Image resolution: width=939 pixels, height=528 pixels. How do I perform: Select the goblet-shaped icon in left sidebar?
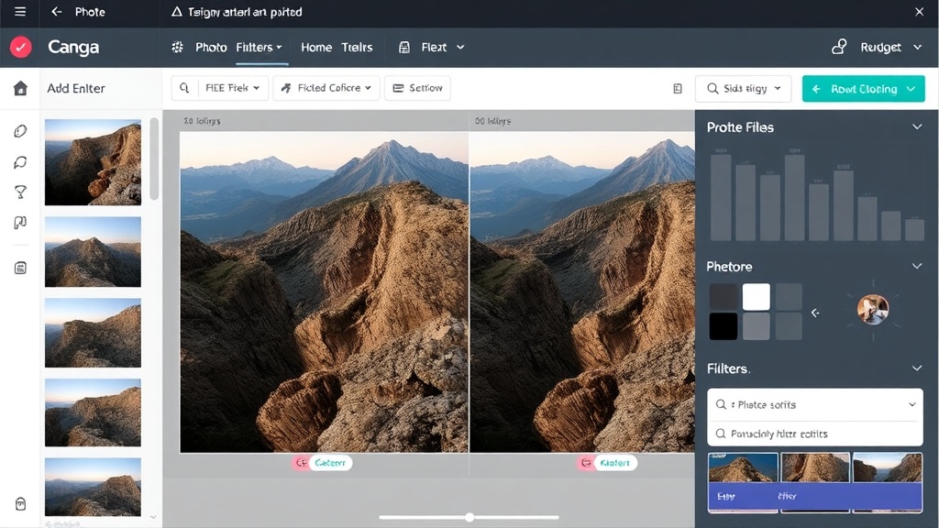(x=20, y=192)
